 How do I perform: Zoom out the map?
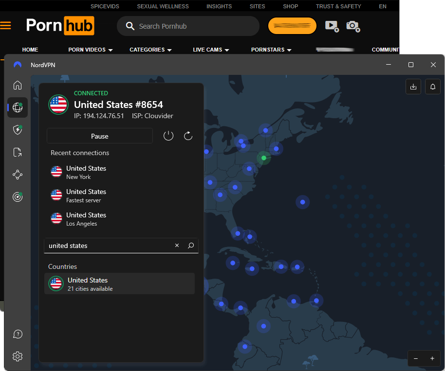click(x=415, y=358)
